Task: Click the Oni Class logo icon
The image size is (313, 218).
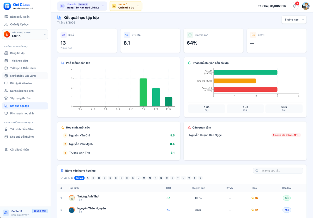Action: pos(7,6)
